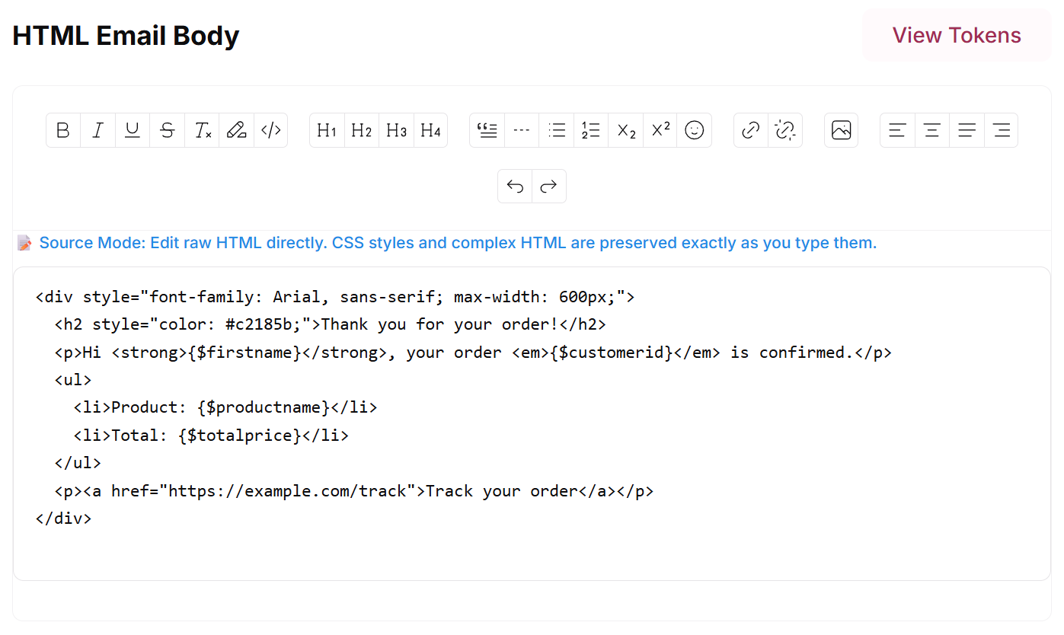The image size is (1064, 635).
Task: Apply subscript formatting
Action: [x=626, y=130]
